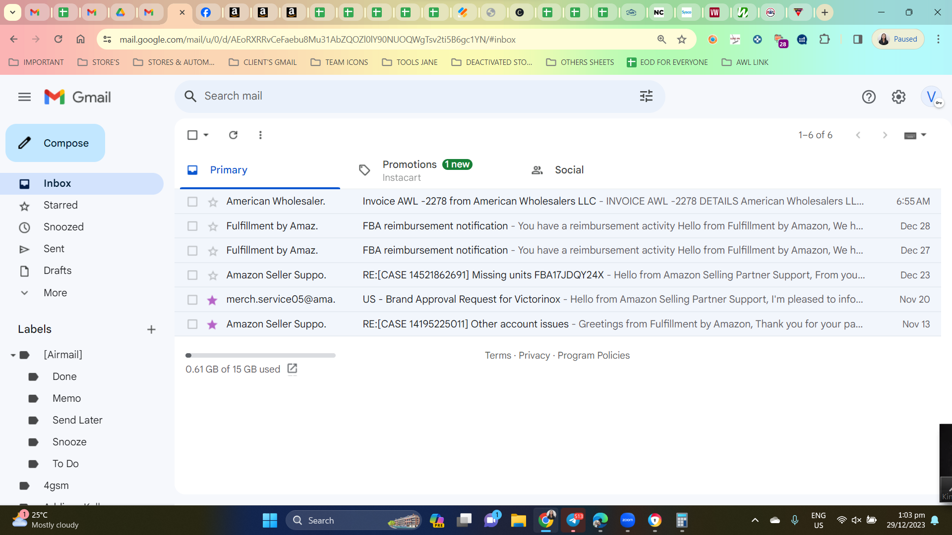
Task: Click the refresh inbox icon
Action: tap(233, 135)
